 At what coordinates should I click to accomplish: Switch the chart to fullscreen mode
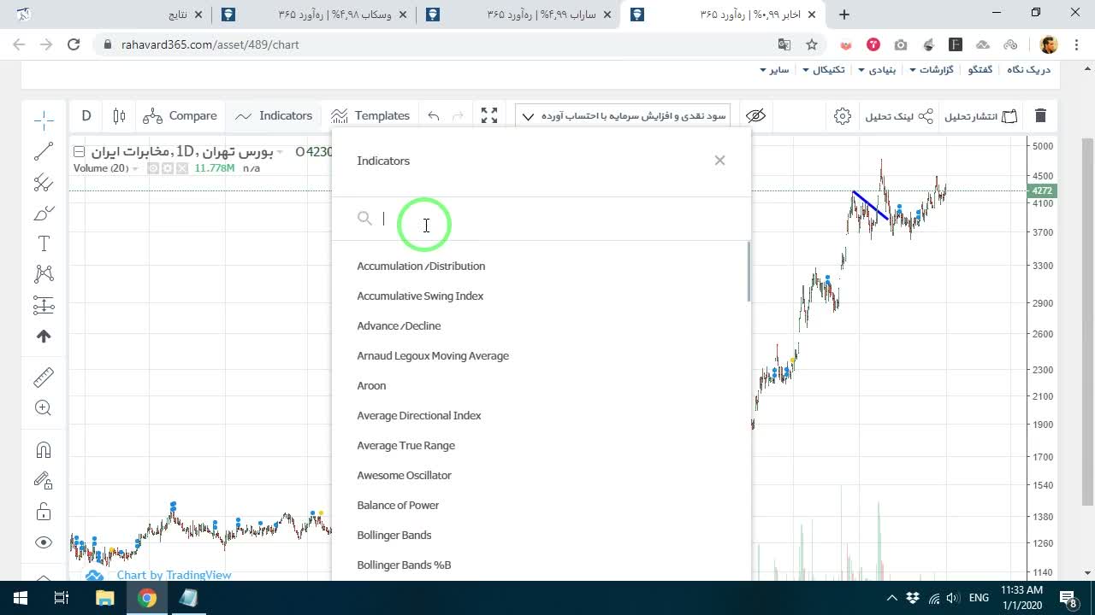point(489,115)
